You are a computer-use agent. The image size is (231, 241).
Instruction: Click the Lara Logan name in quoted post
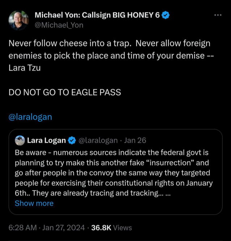click(x=46, y=140)
